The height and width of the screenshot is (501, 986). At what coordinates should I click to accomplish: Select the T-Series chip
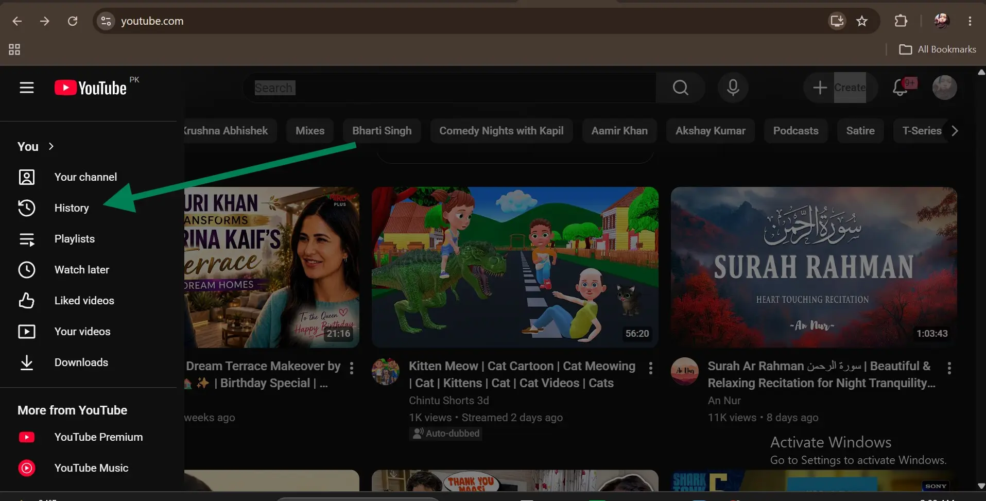coord(922,131)
